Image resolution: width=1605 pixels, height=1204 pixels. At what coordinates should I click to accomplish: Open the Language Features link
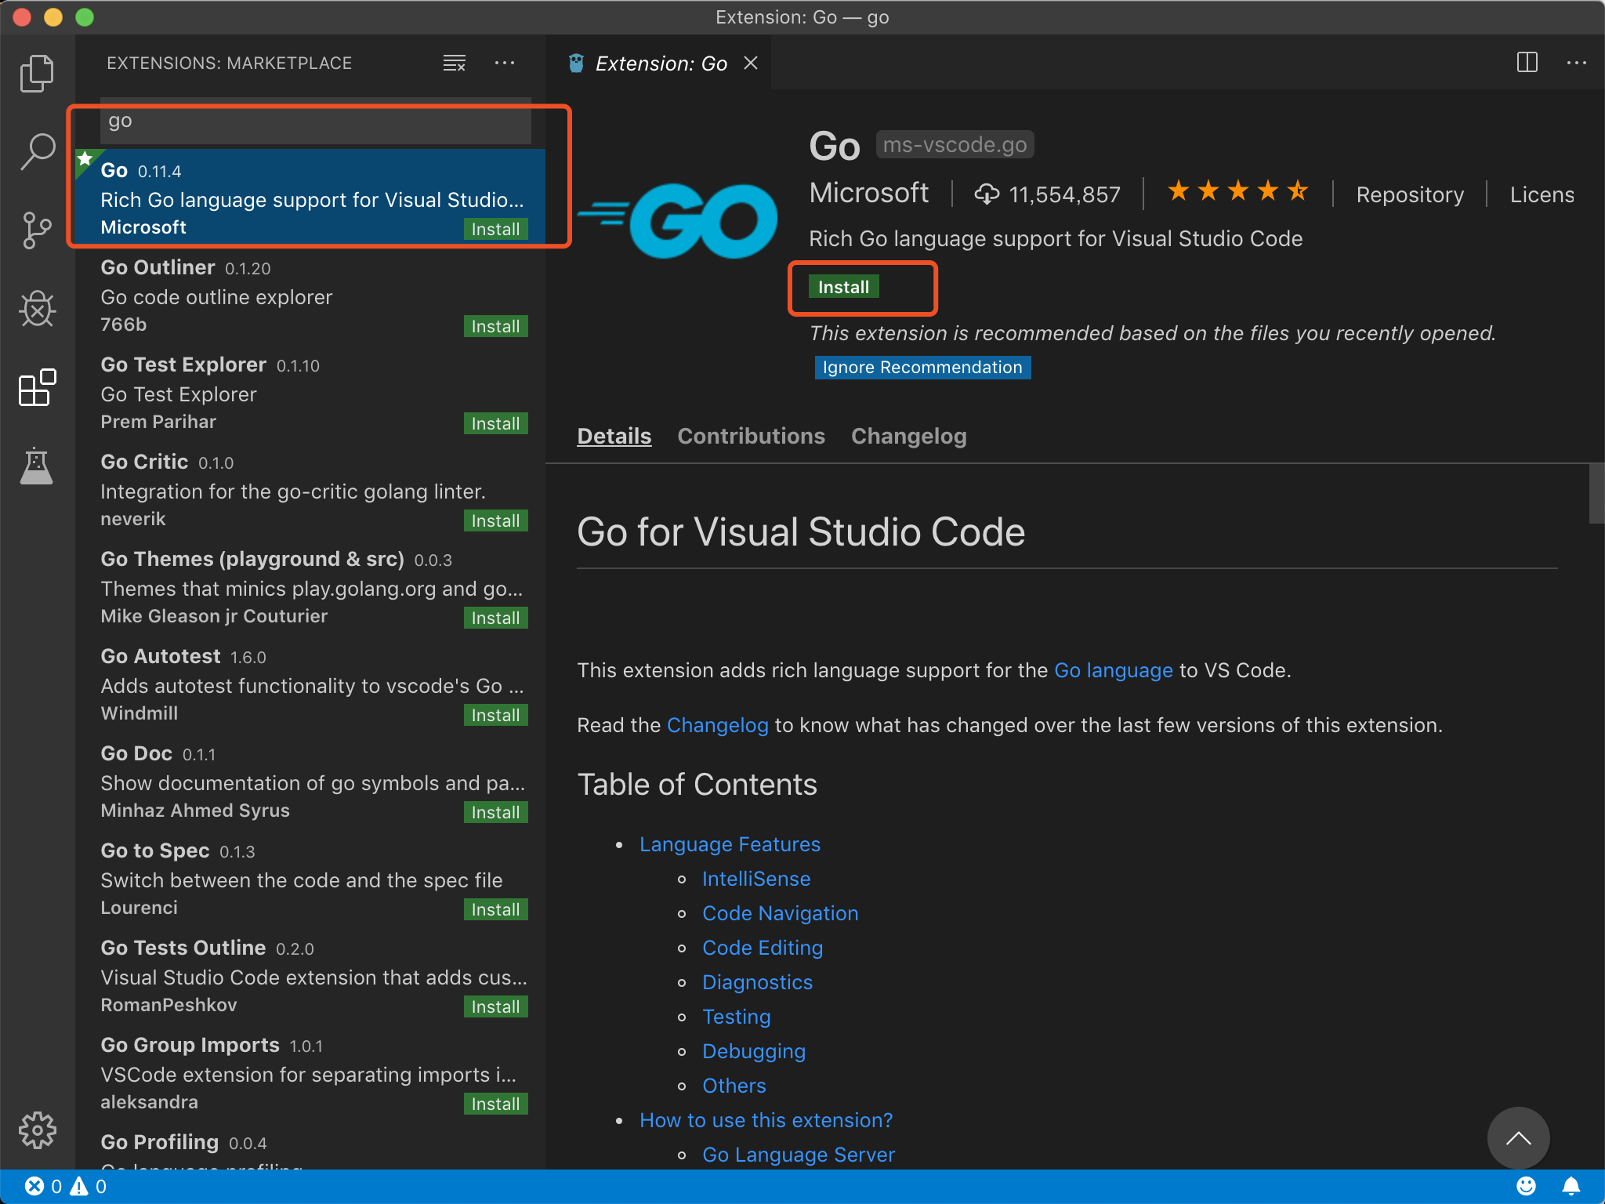[x=730, y=844]
